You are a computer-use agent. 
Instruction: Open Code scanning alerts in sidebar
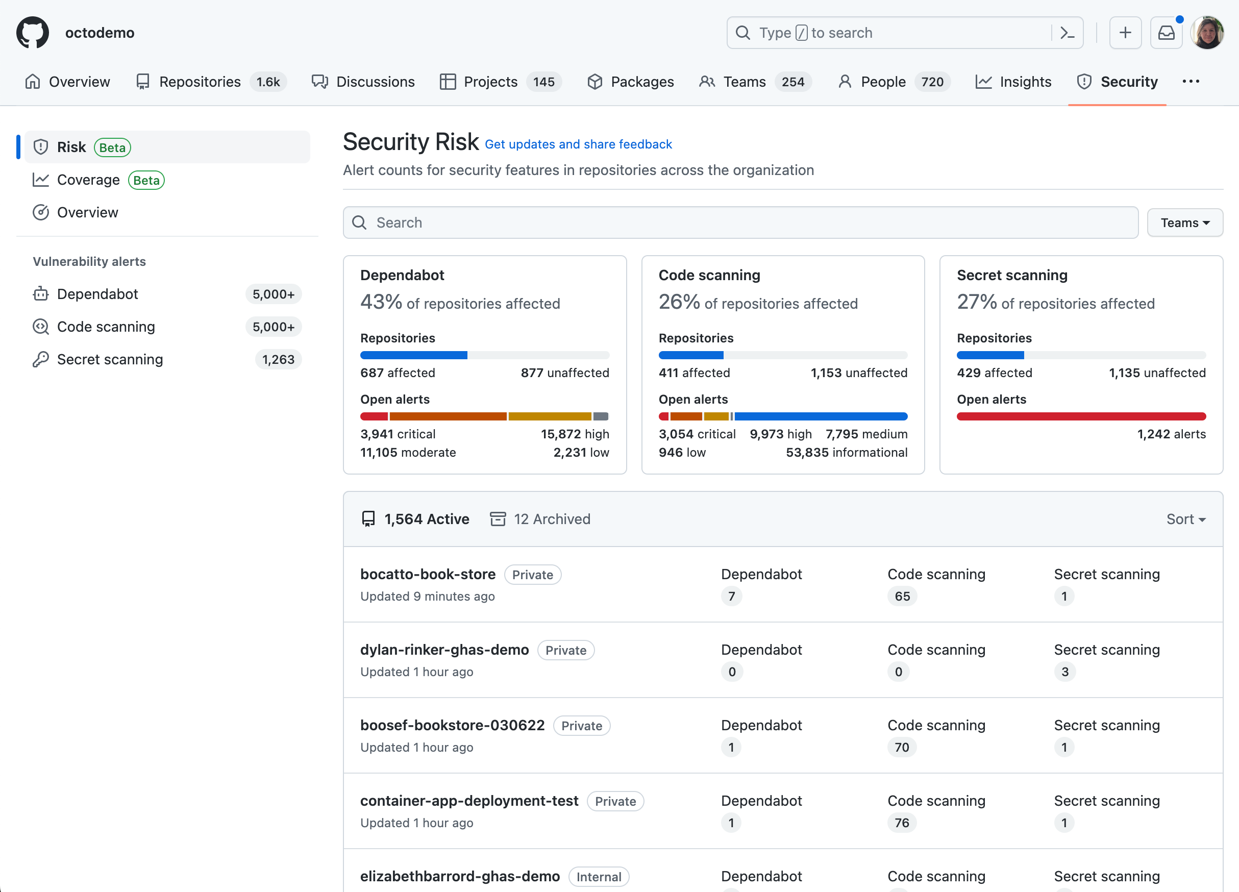(167, 327)
